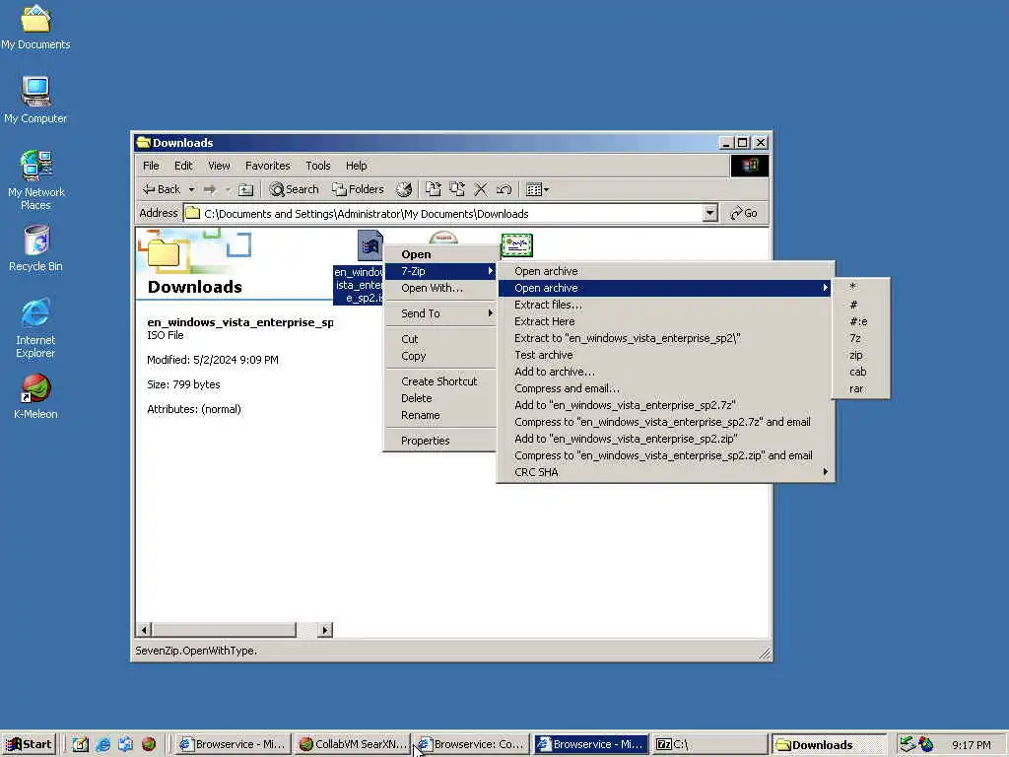The height and width of the screenshot is (757, 1009).
Task: Open the Favorites menu
Action: (268, 166)
